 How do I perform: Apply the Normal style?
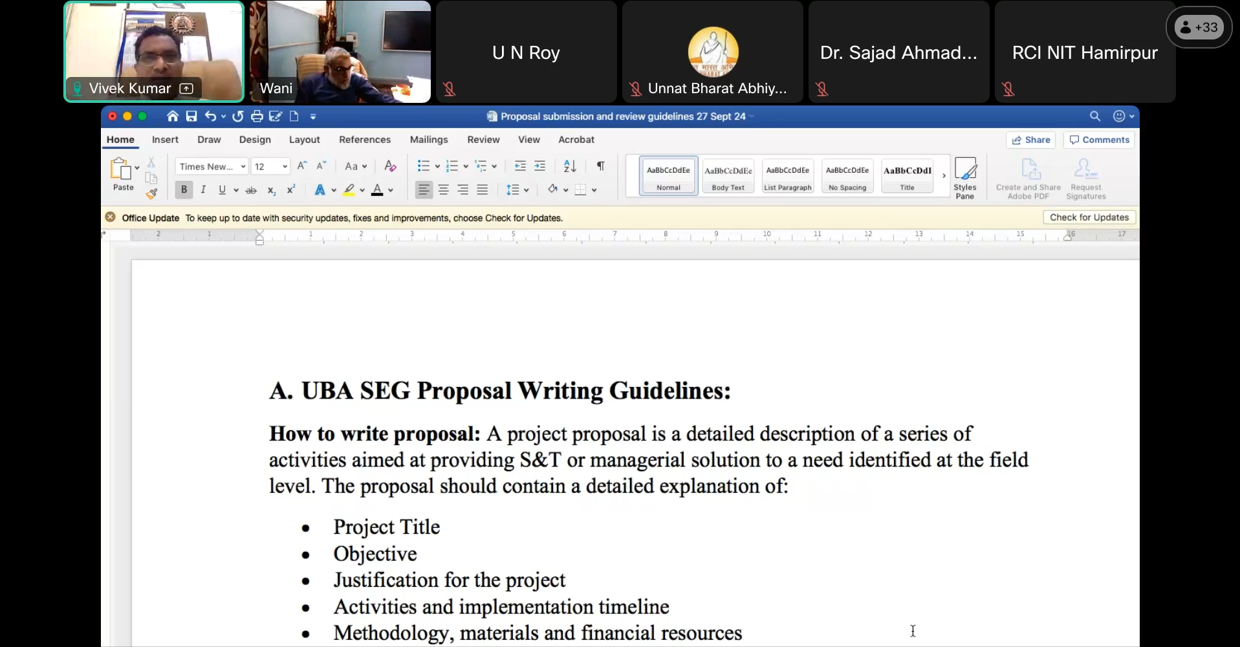tap(668, 176)
